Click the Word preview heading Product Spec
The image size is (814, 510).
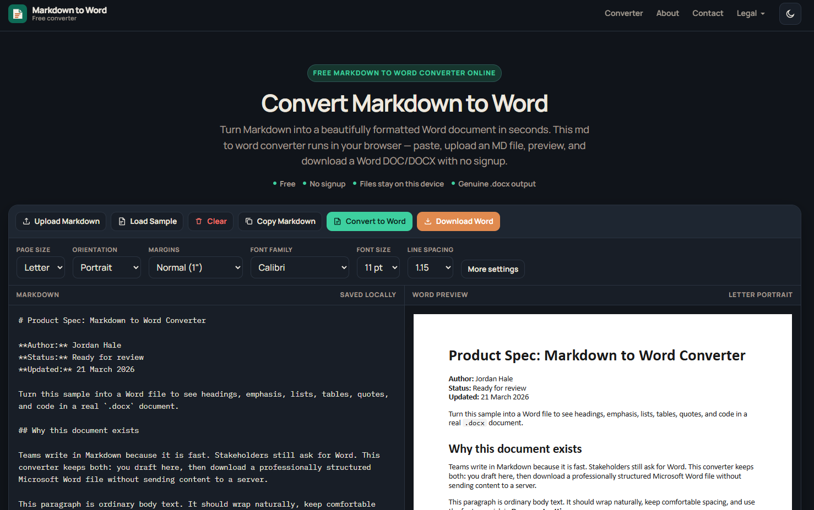597,355
